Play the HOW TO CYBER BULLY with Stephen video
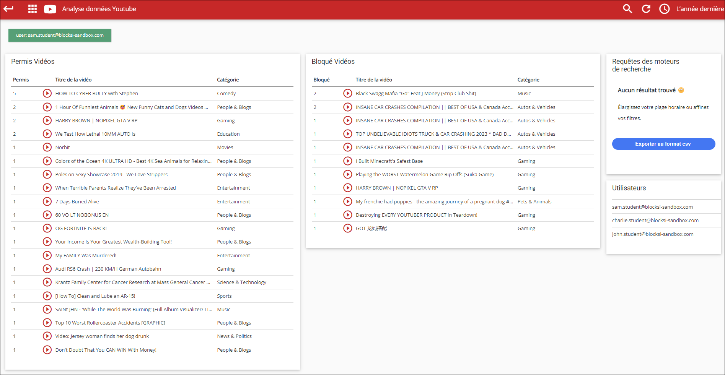The image size is (725, 375). 47,93
